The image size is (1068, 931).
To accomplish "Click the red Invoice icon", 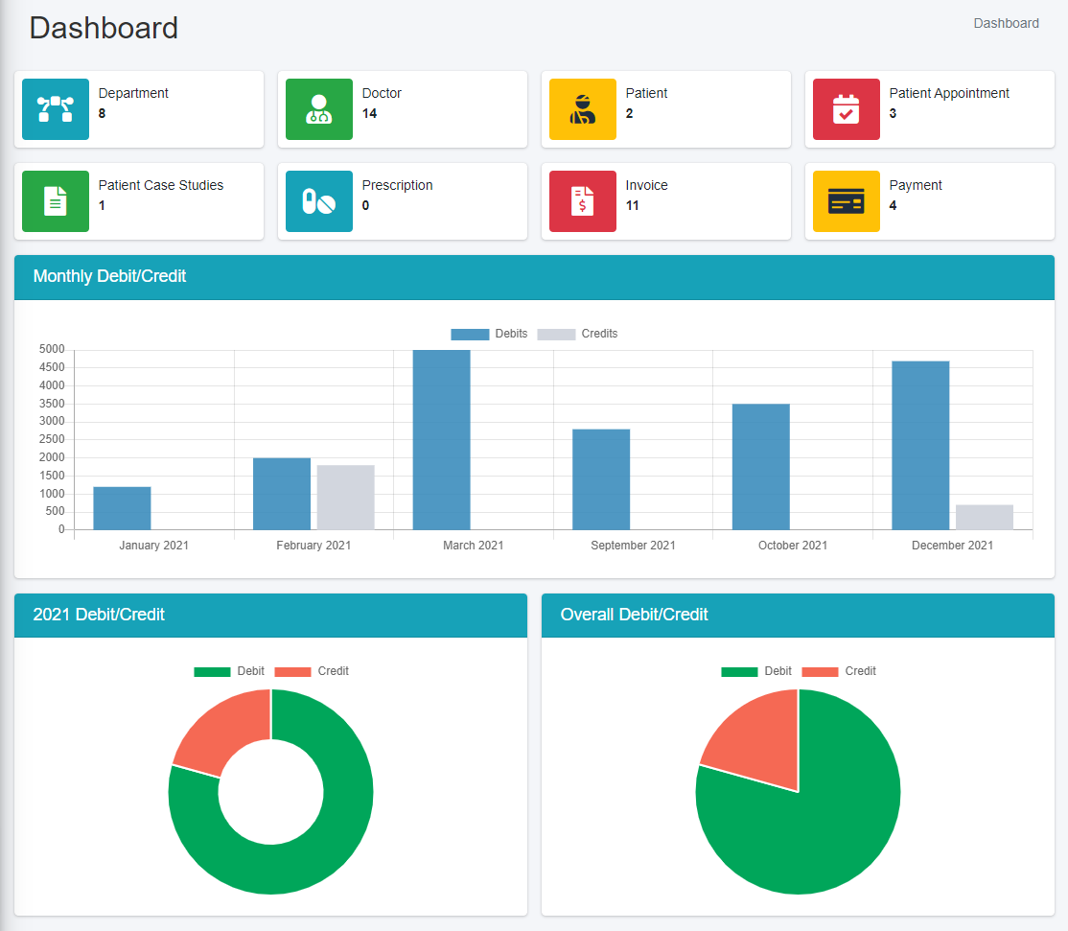I will tap(583, 201).
